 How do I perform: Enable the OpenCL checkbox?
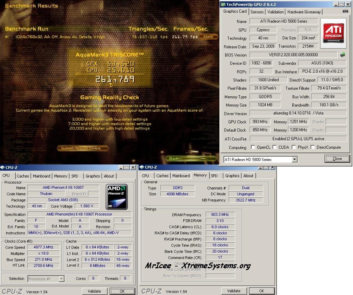253,147
